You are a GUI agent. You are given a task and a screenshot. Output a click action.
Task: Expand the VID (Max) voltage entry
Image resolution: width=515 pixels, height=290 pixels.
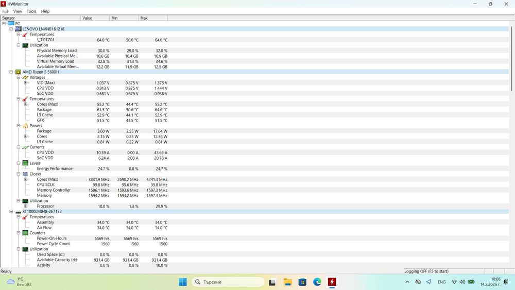pyautogui.click(x=26, y=83)
